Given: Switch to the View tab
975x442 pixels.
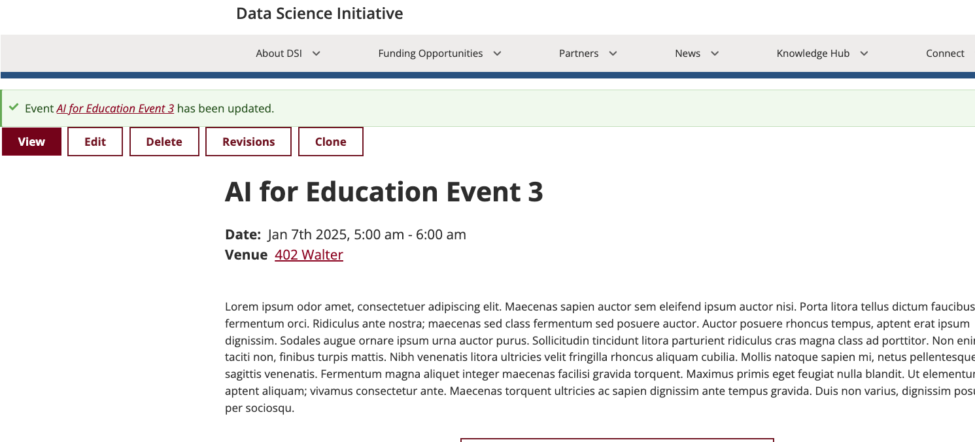Looking at the screenshot, I should [31, 142].
